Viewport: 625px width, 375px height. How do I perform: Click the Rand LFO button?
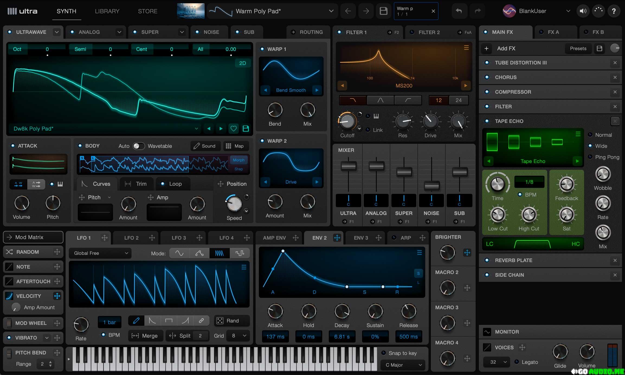[x=232, y=321]
